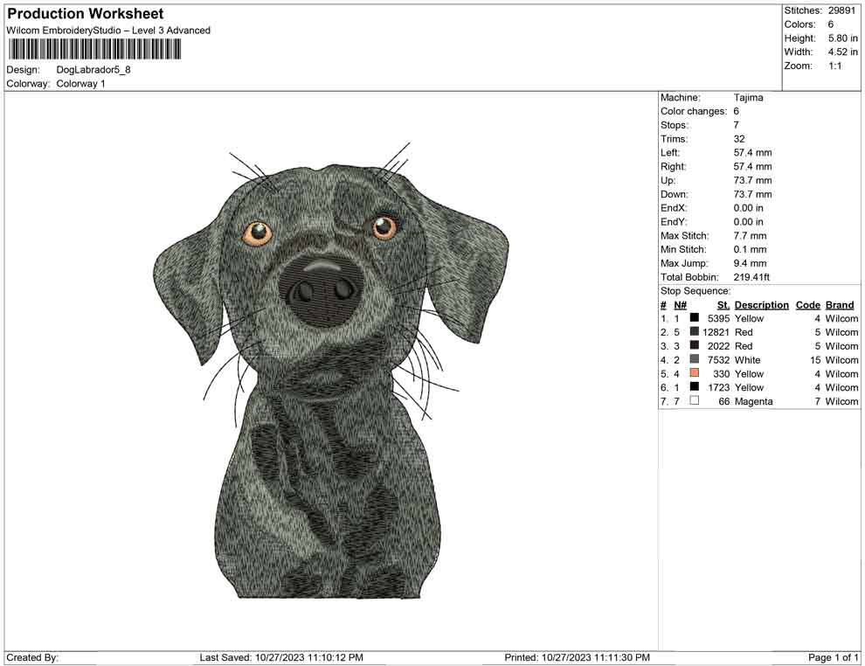Click the 'Colorway 1' value
Screen dimensions: 865x666
pyautogui.click(x=80, y=84)
